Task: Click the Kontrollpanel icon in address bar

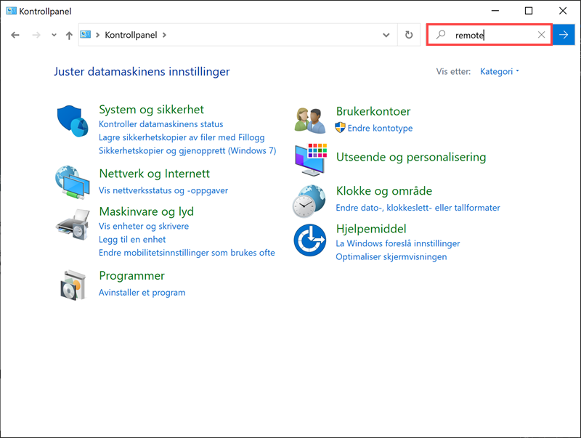Action: click(x=86, y=34)
